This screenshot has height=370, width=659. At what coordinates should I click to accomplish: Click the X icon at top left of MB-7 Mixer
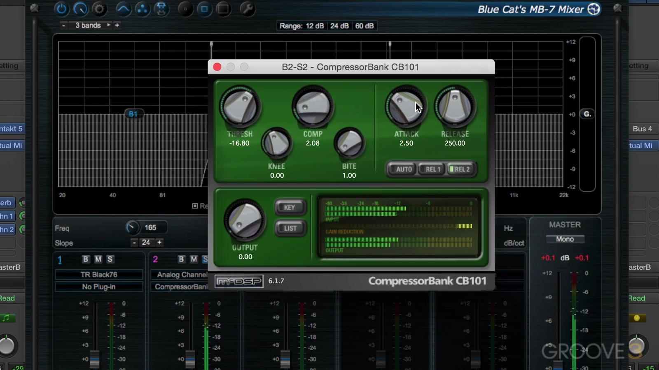(x=35, y=8)
